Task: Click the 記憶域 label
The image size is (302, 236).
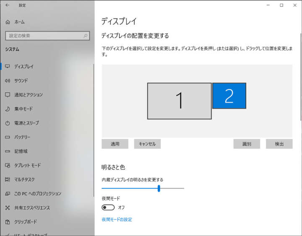Action: tap(21, 151)
